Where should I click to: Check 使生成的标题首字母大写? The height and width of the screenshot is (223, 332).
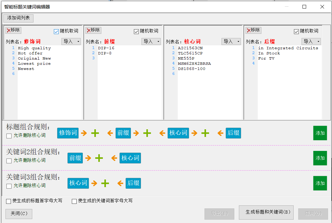(x=9, y=201)
